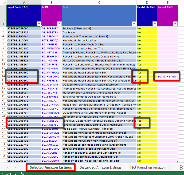Open ASIN link B075JBH2QZ
The height and width of the screenshot is (175, 184).
[50, 41]
